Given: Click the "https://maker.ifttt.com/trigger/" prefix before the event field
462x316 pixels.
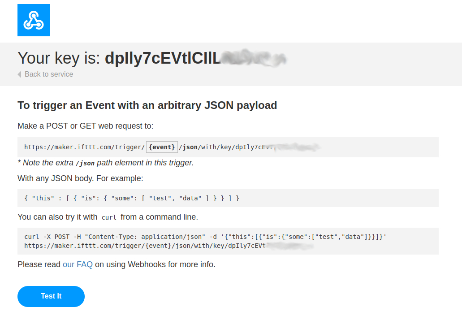Looking at the screenshot, I should 84,147.
